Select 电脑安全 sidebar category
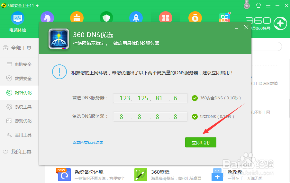This screenshot has height=183, width=290. pos(19,64)
